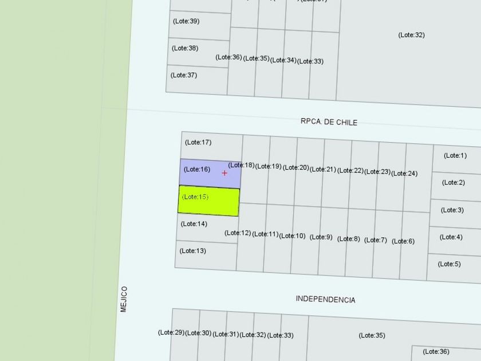This screenshot has height=361, width=481.
Task: Click "(Lote:36)" label south of Independencia
Action: point(436,352)
